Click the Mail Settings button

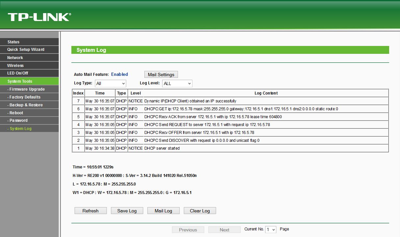(x=161, y=75)
